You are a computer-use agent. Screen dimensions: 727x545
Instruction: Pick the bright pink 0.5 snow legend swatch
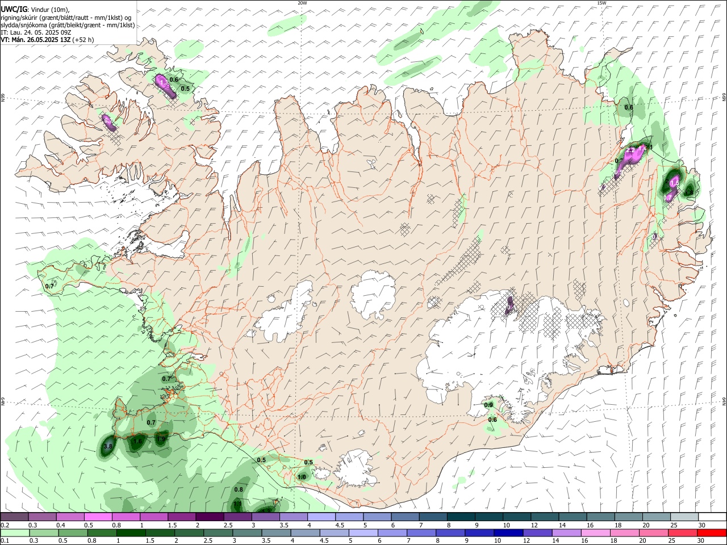(98, 517)
